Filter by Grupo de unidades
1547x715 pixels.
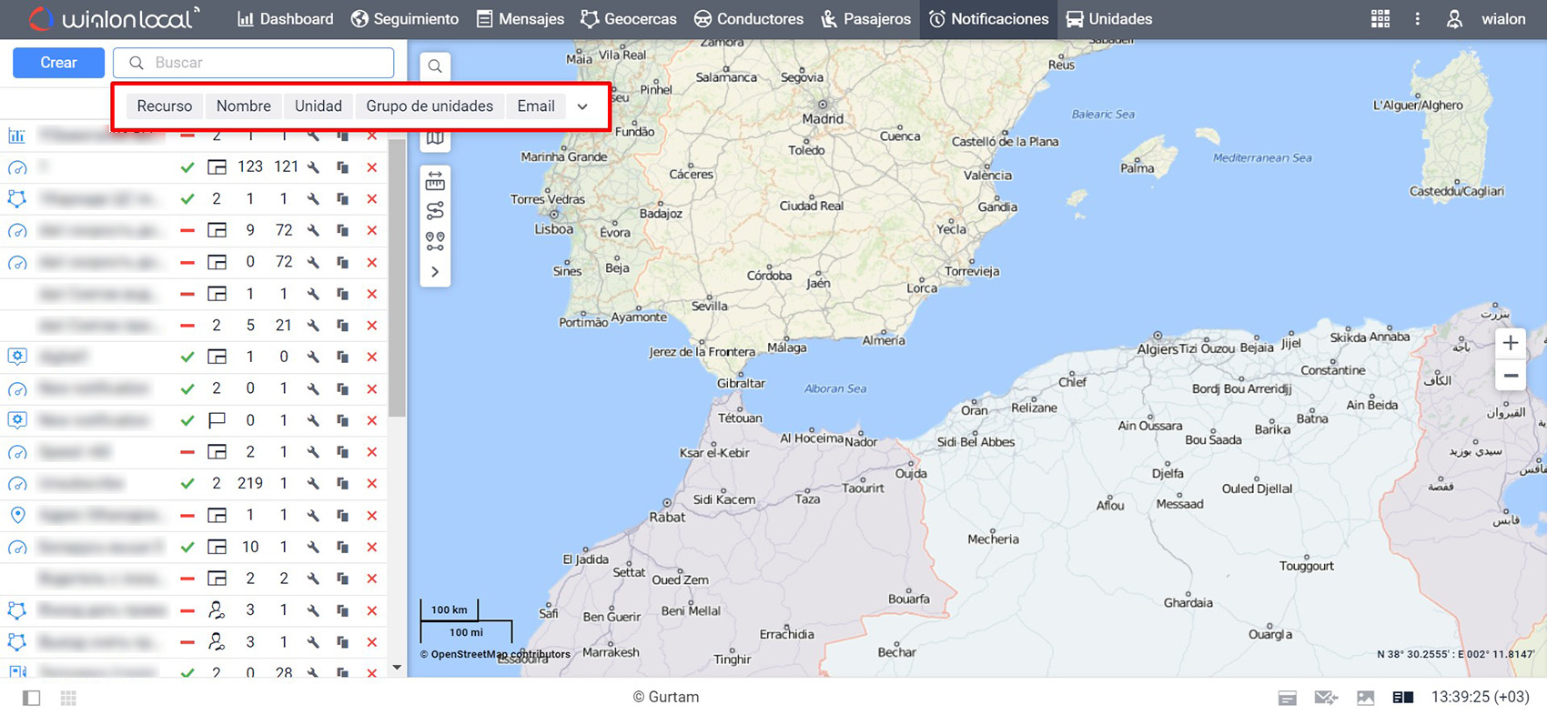pos(430,106)
